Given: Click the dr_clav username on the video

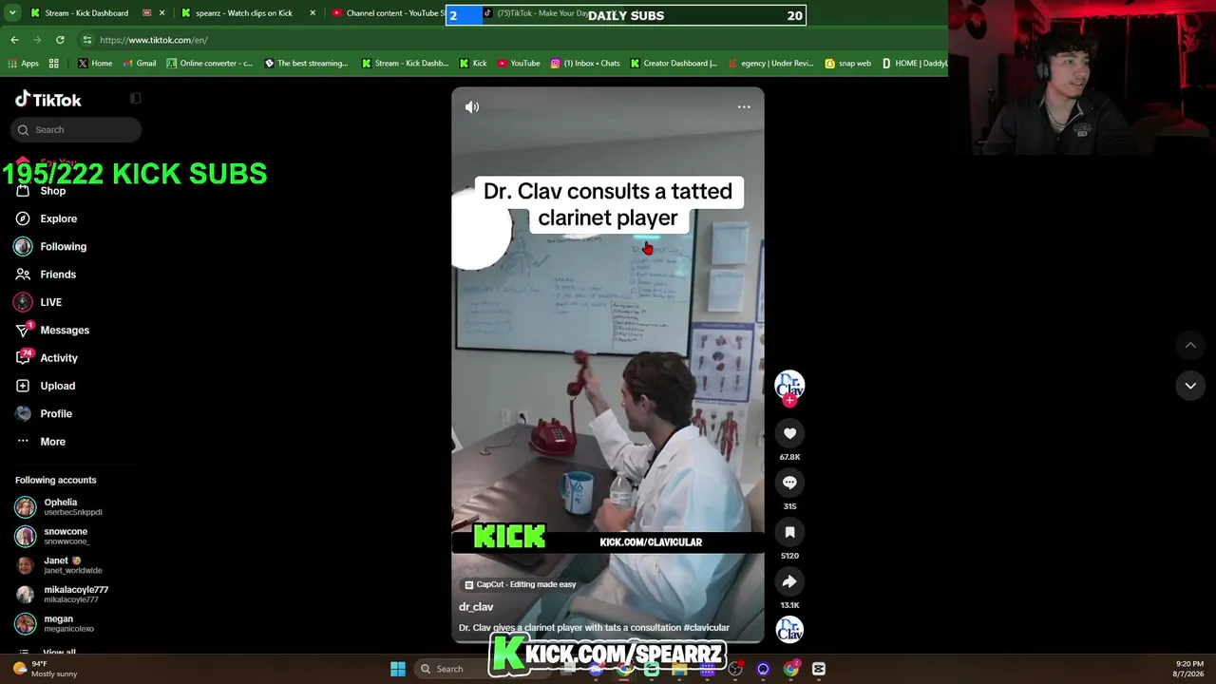Looking at the screenshot, I should pos(476,607).
